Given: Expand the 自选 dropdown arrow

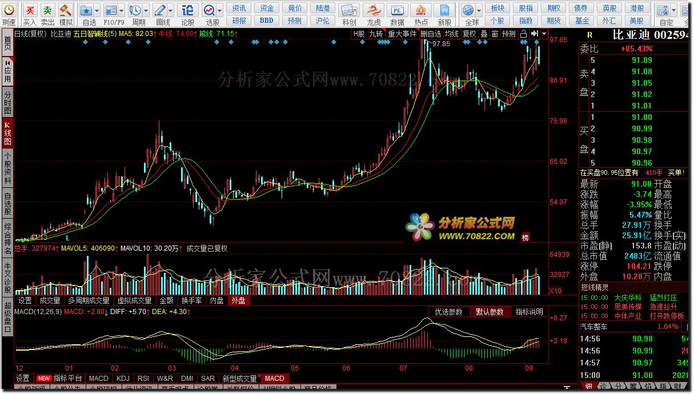Looking at the screenshot, I should coord(97,11).
